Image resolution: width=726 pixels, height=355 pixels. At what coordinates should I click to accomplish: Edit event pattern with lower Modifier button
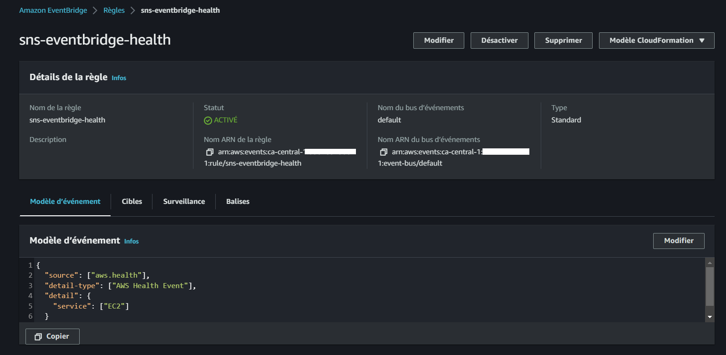pos(679,241)
